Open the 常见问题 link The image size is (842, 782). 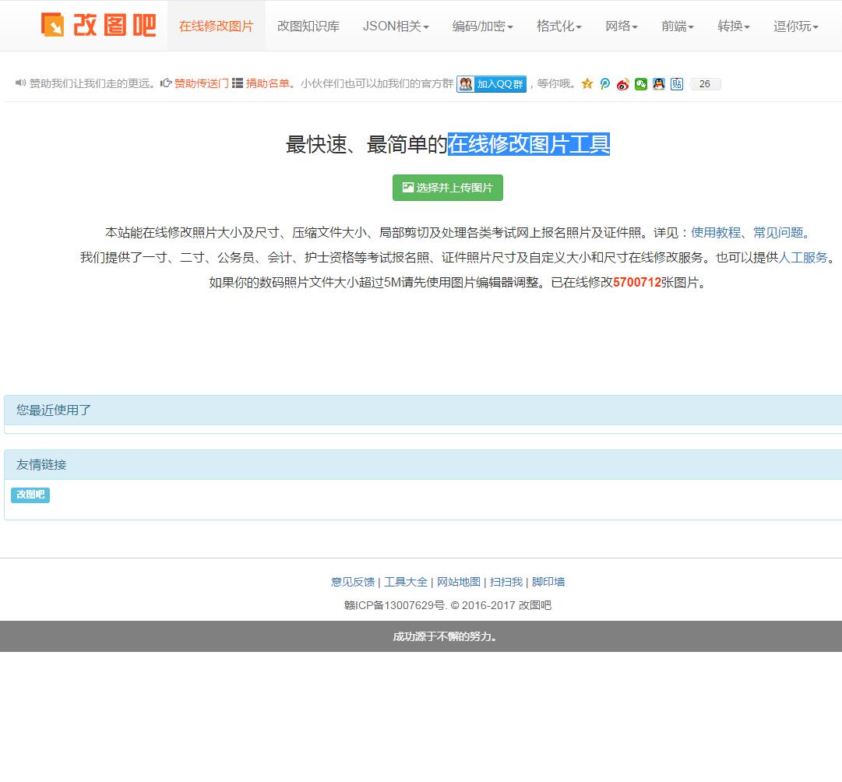coord(777,233)
